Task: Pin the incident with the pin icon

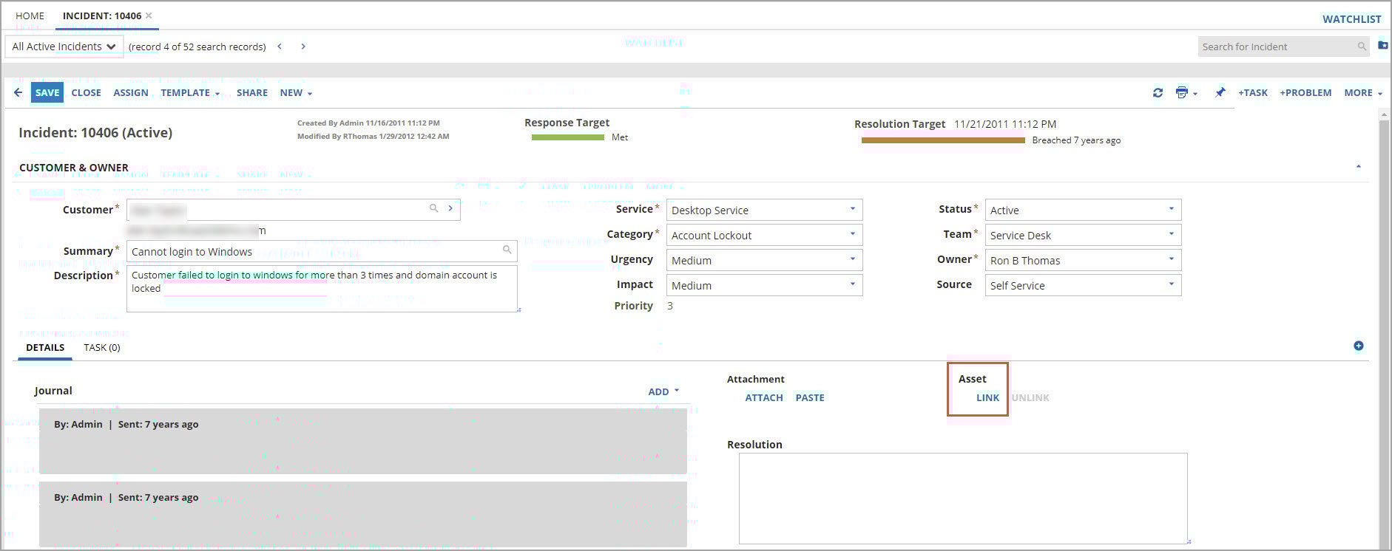Action: (x=1220, y=92)
